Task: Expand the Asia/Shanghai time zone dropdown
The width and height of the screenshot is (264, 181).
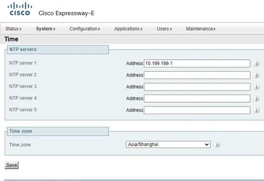Action: click(x=168, y=145)
